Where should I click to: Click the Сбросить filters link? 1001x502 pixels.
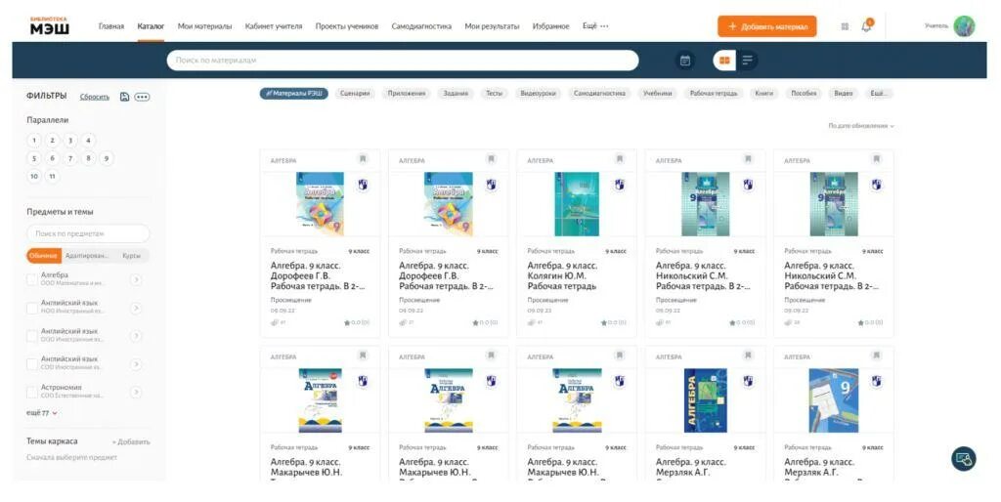(95, 97)
